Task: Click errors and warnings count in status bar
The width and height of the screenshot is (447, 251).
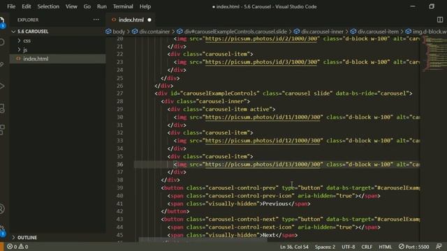Action: [17, 247]
